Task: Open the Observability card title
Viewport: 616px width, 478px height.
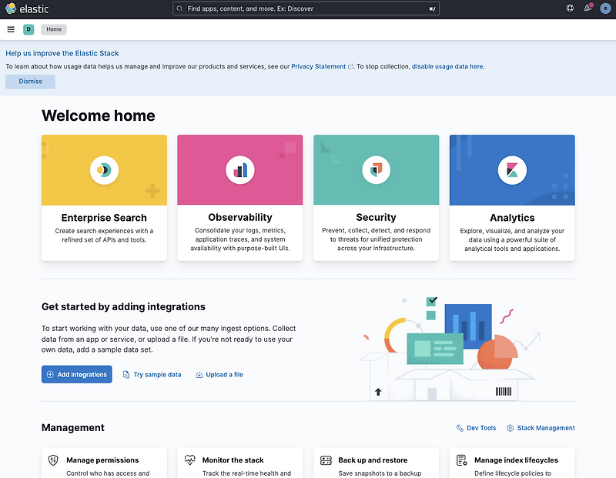Action: click(240, 217)
